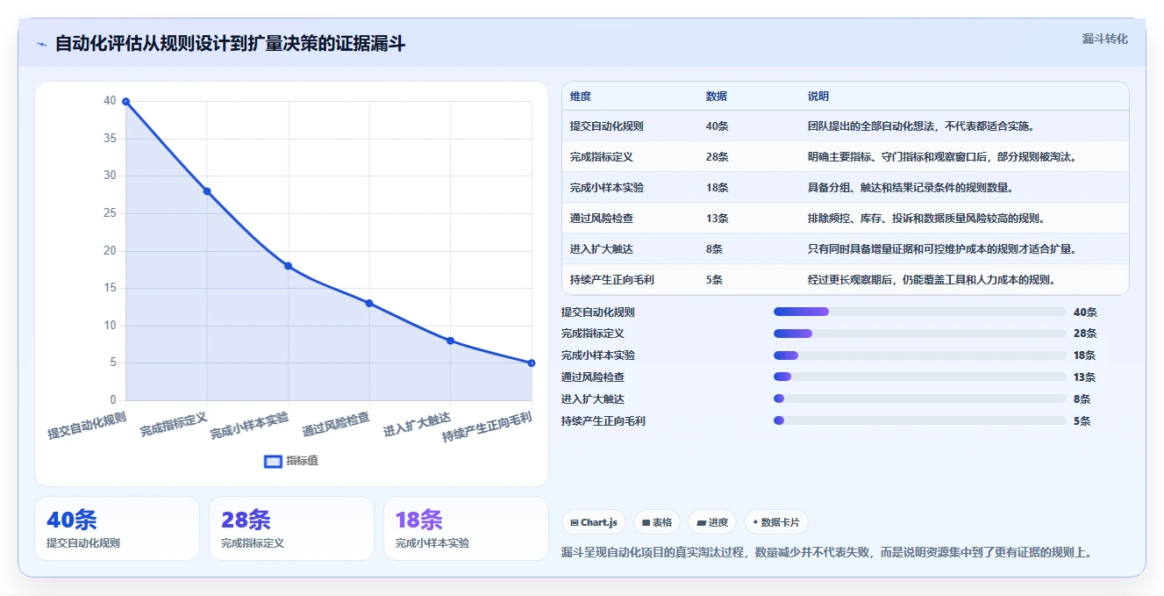
Task: Click the 28条 完成指标定义 stat card
Action: click(291, 528)
